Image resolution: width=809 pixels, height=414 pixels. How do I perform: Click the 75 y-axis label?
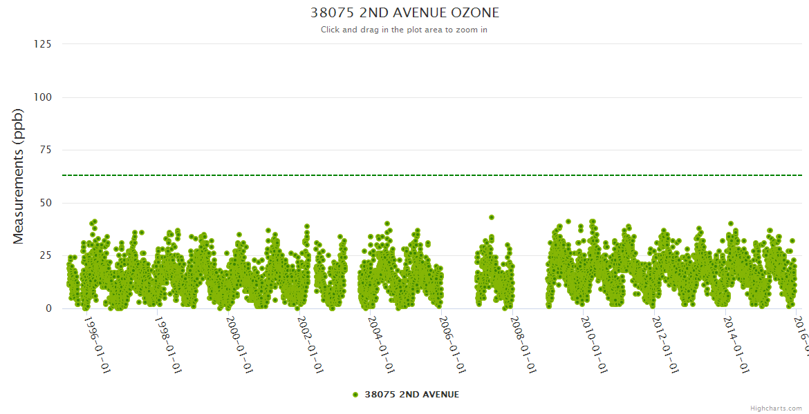45,150
